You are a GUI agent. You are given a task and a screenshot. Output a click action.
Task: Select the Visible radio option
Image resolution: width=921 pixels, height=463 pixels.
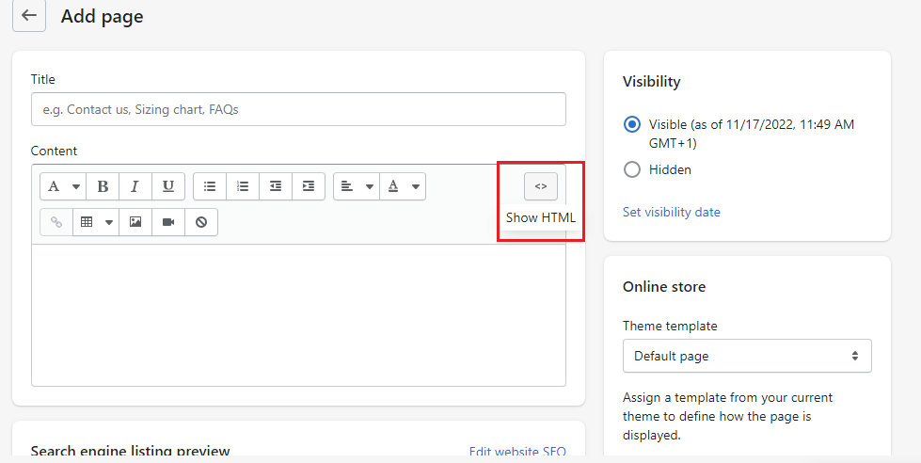(x=632, y=124)
